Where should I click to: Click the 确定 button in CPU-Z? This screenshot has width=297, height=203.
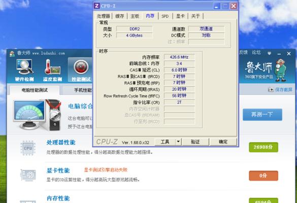point(223,142)
